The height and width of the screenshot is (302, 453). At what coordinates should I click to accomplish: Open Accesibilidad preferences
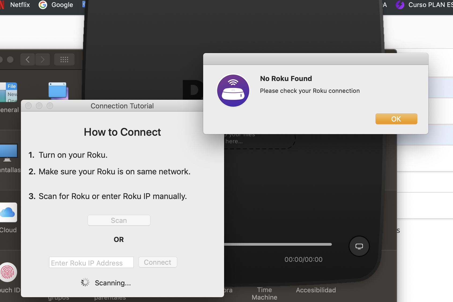click(316, 290)
